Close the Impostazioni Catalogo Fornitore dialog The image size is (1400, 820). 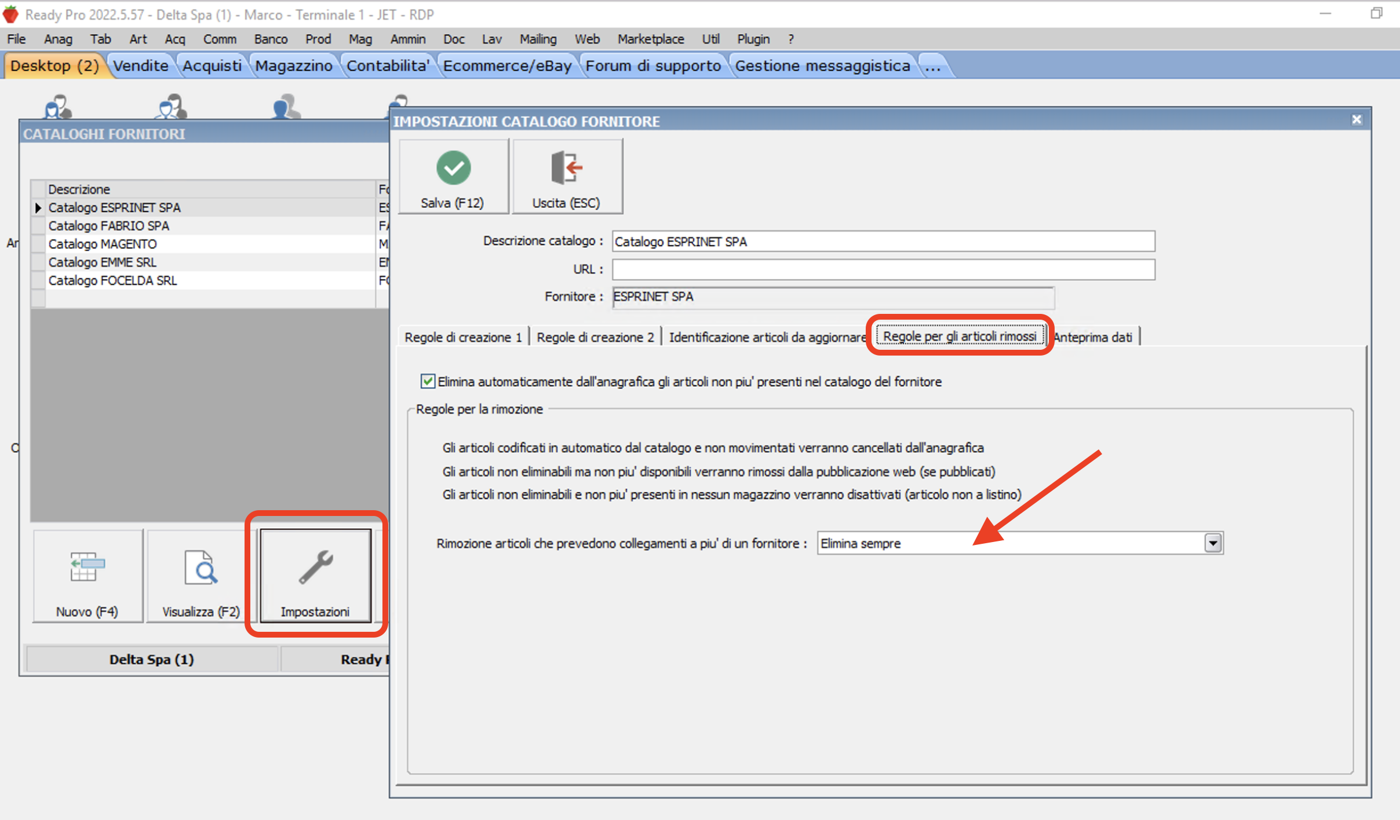click(1357, 120)
